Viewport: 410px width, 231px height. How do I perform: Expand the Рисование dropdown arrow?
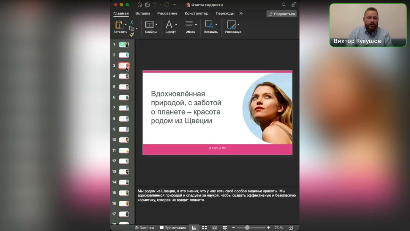pyautogui.click(x=238, y=24)
